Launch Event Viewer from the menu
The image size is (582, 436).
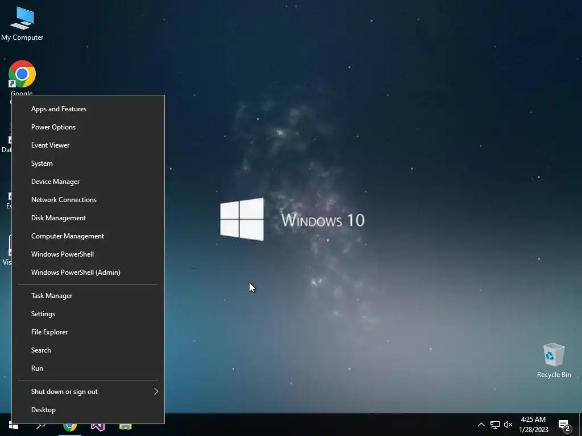point(88,145)
